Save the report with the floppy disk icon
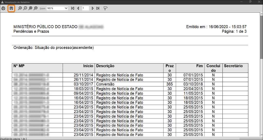 11,8
